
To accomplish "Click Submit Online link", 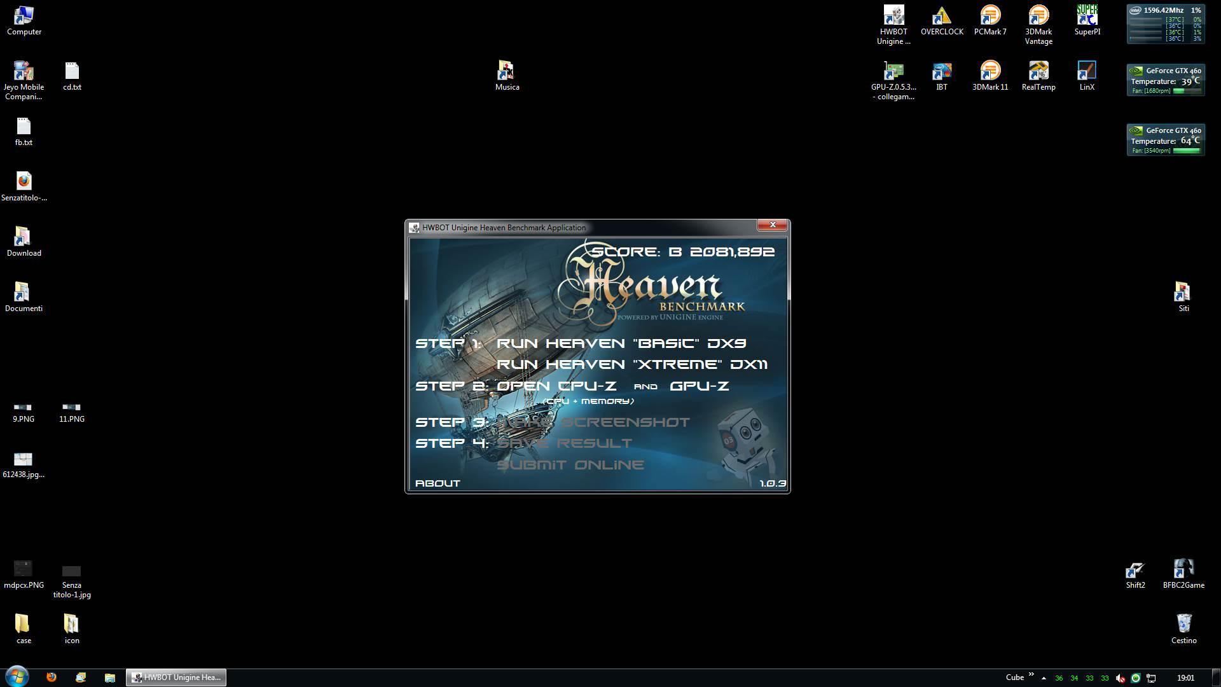I will [x=570, y=465].
